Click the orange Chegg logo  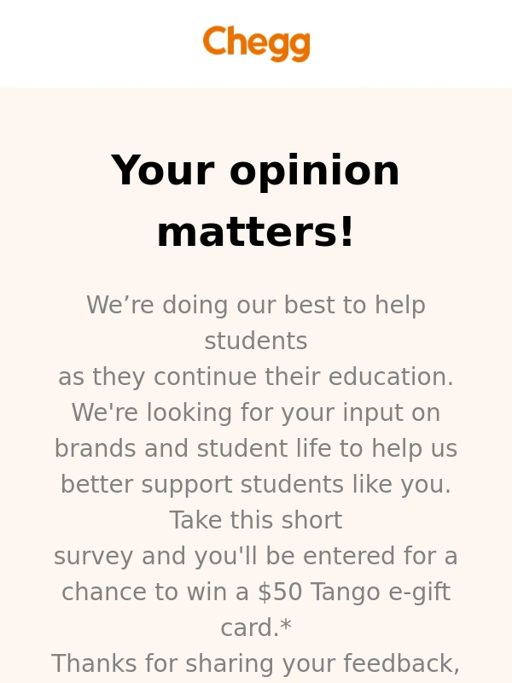pos(256,44)
